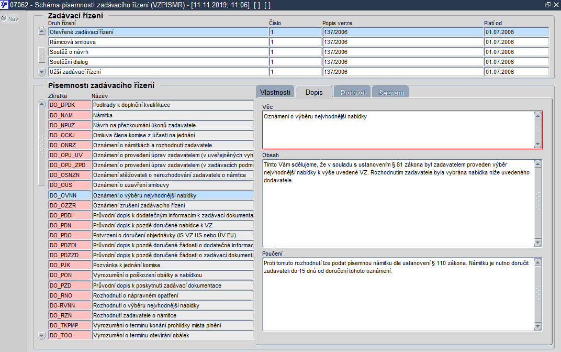Click into the Poučení text area

click(398, 294)
